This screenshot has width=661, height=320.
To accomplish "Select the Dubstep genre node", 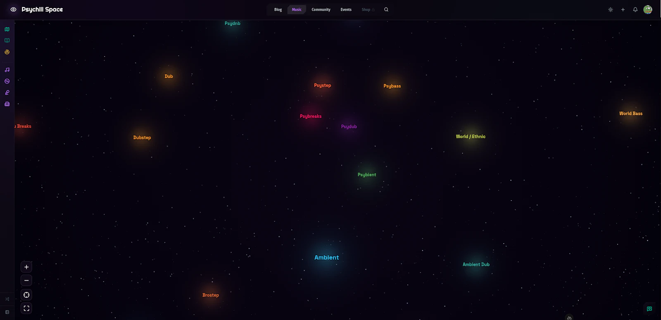I will pos(142,138).
